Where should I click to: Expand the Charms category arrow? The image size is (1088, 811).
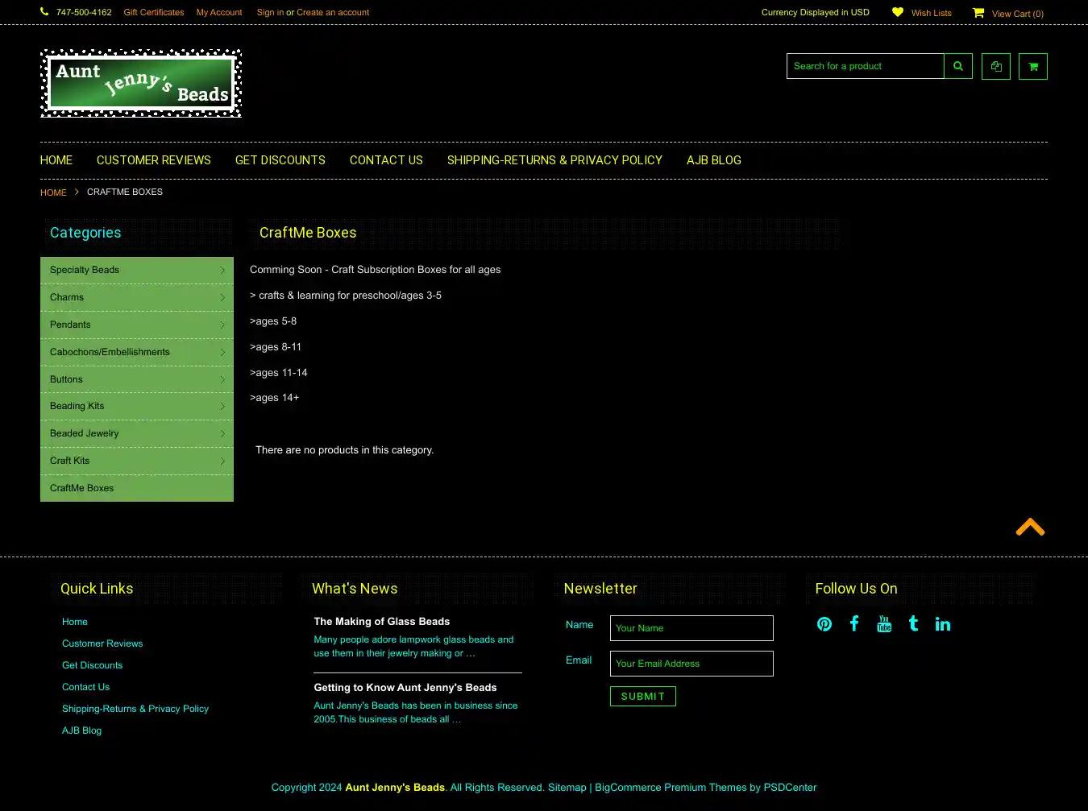[222, 298]
